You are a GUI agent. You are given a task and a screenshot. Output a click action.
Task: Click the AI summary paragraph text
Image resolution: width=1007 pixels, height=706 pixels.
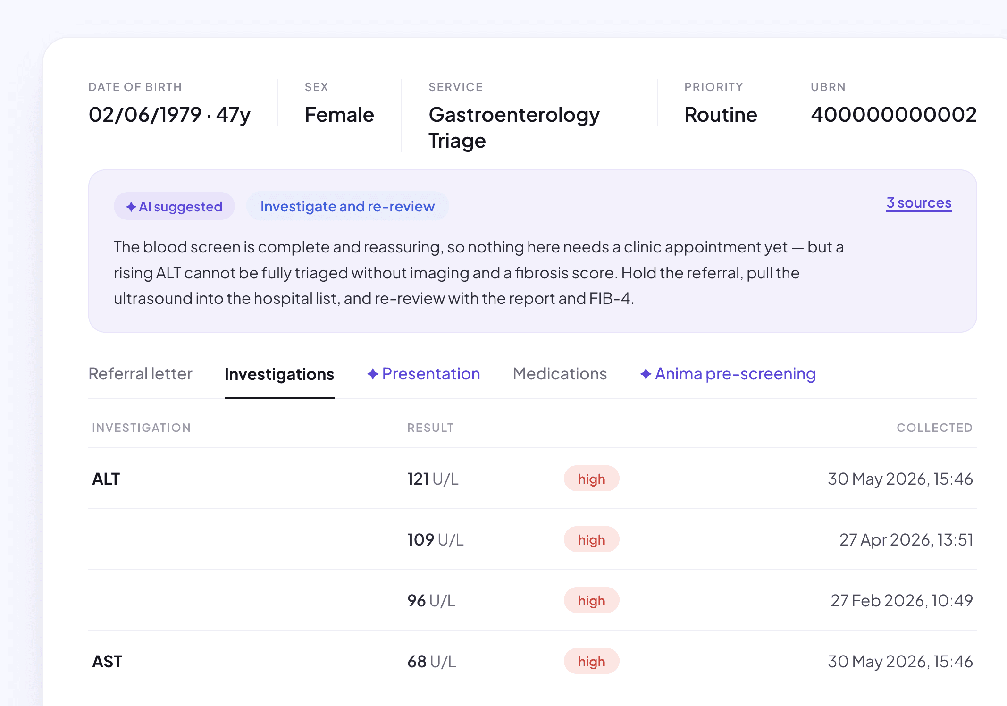click(x=478, y=273)
